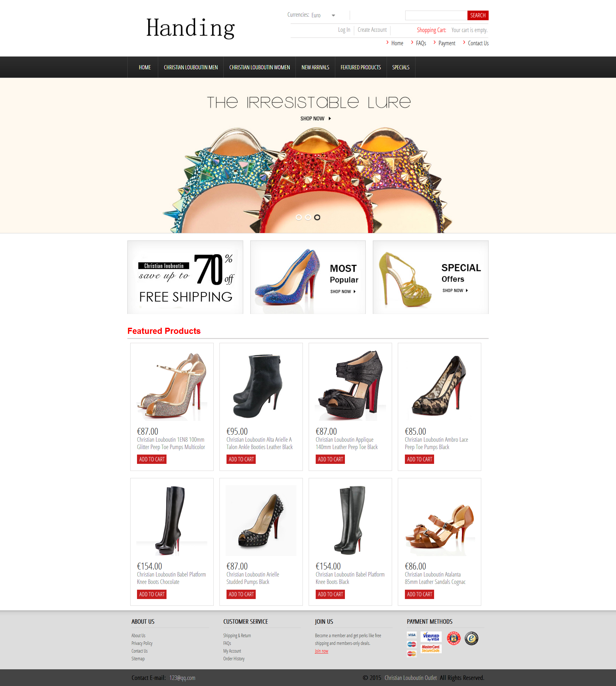This screenshot has width=616, height=686.
Task: Click the Verified by Visa payment icon
Action: click(431, 637)
